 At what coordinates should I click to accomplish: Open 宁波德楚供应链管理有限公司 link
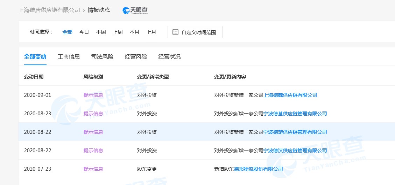click(295, 132)
